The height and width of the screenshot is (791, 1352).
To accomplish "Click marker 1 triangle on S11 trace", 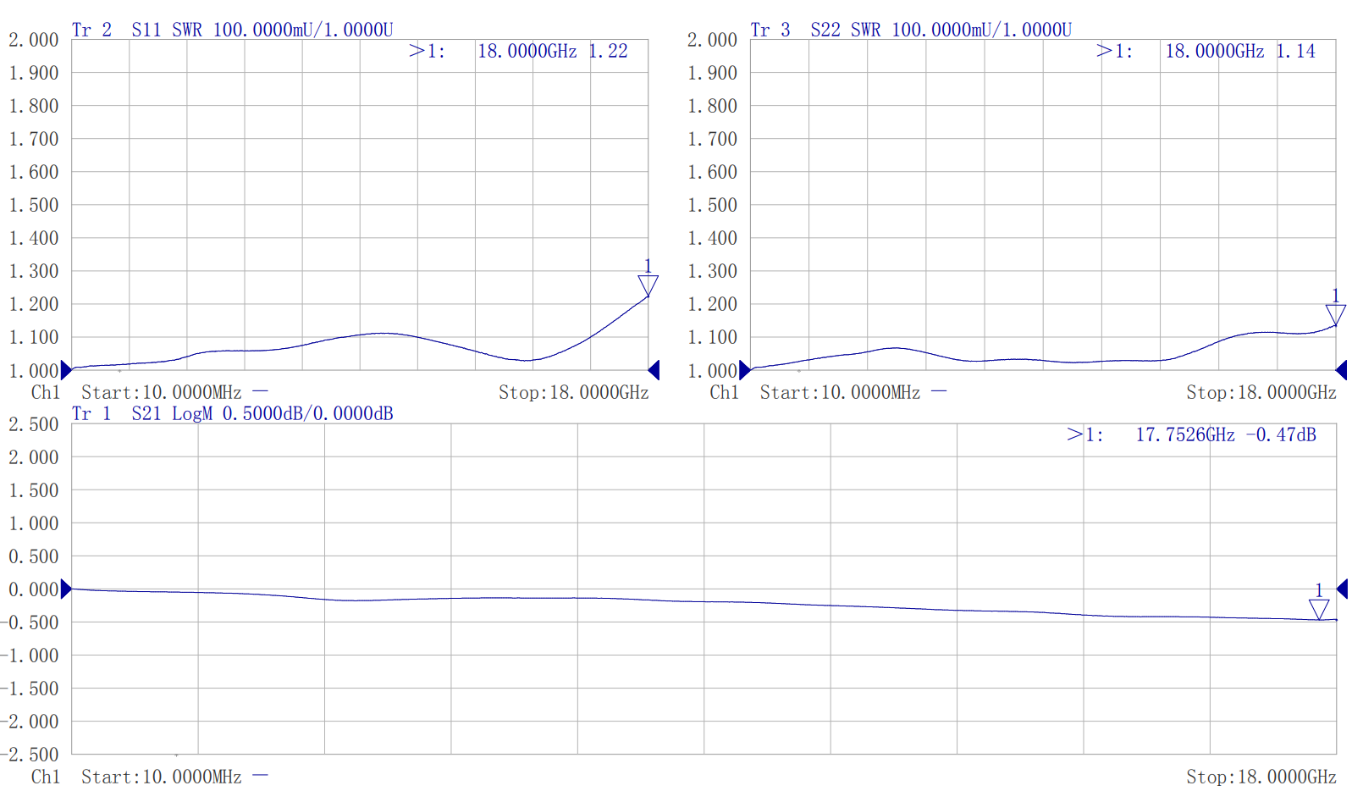I will point(648,285).
